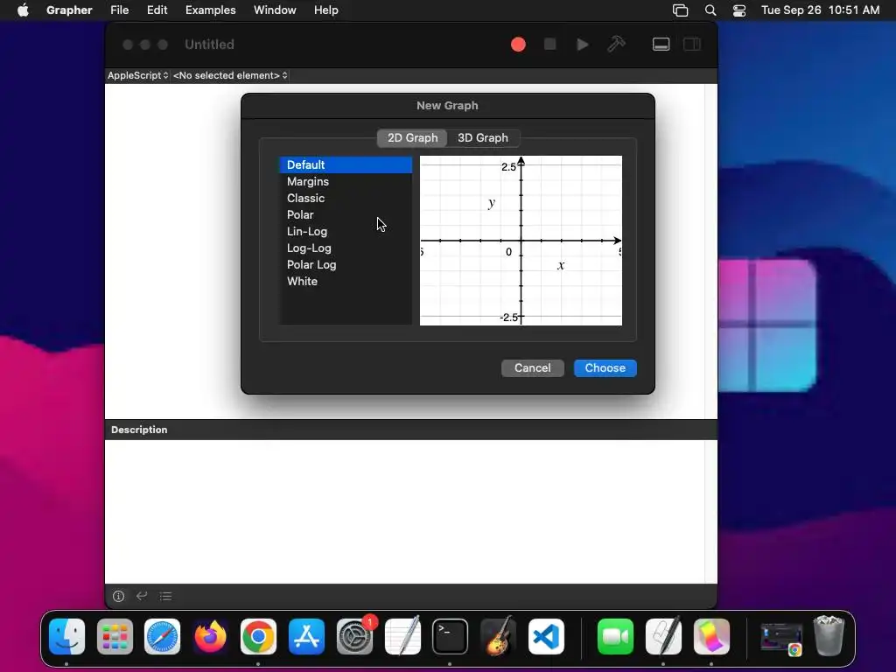Open the minimized window in the Dock
The height and width of the screenshot is (672, 896).
coord(781,638)
